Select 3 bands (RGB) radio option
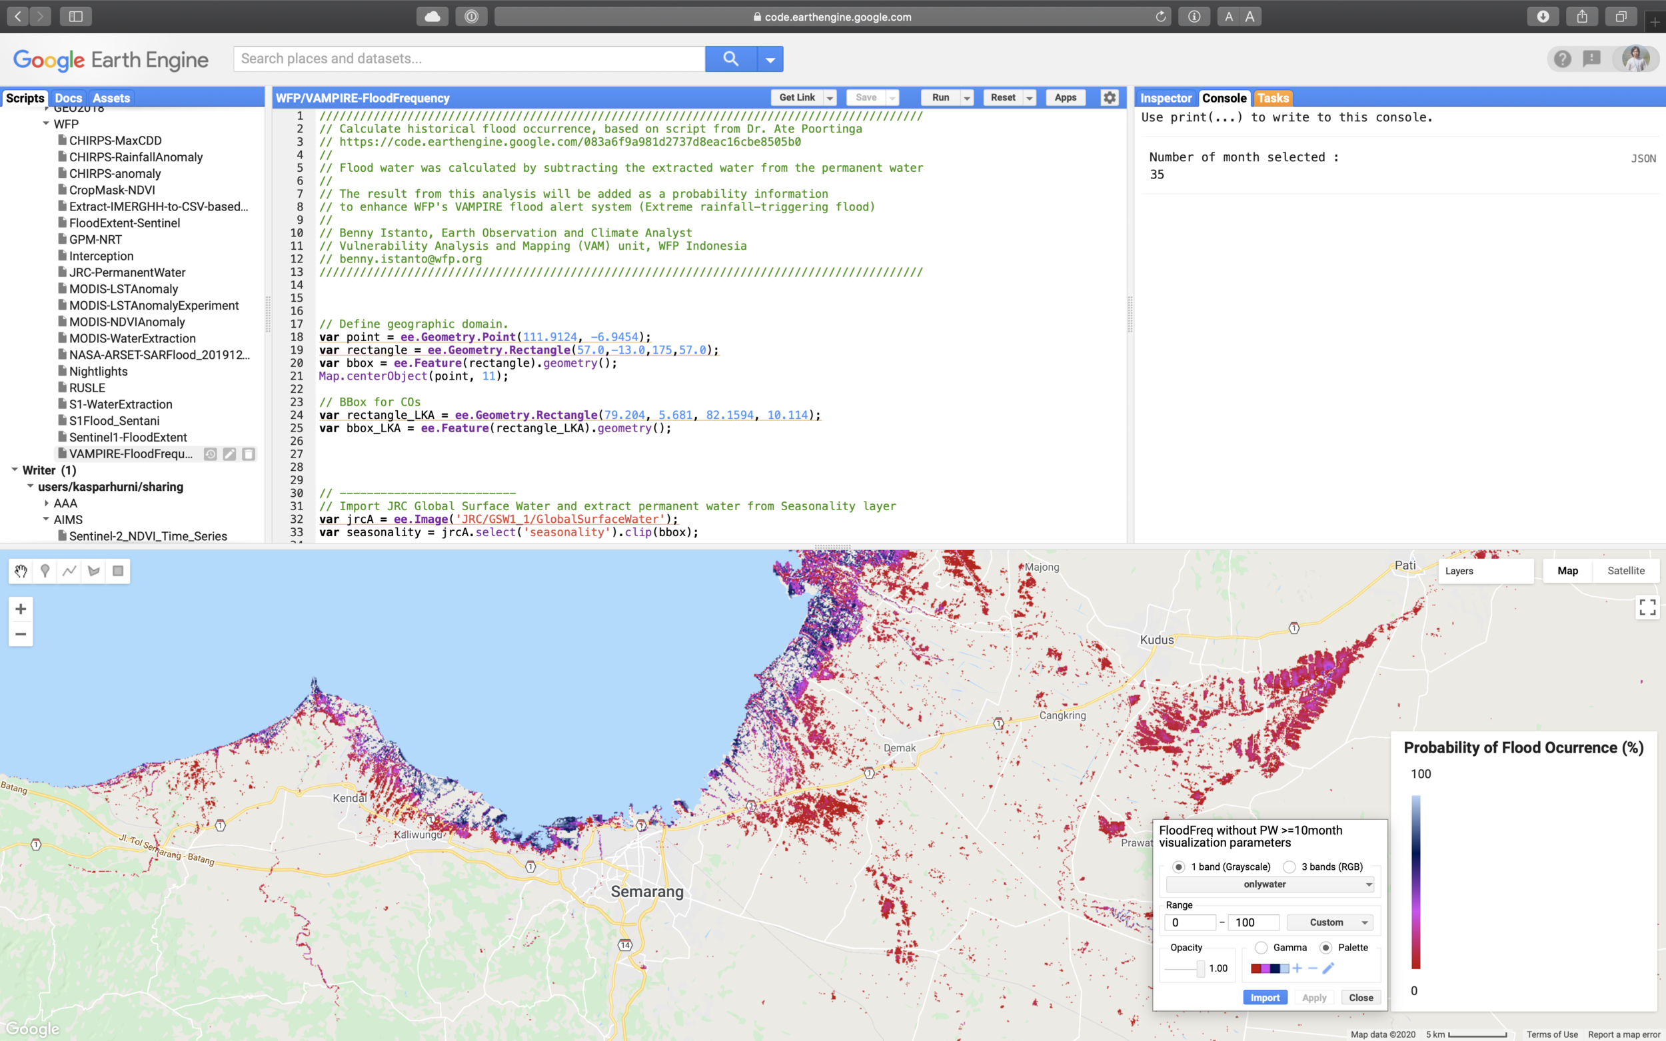 [1289, 867]
